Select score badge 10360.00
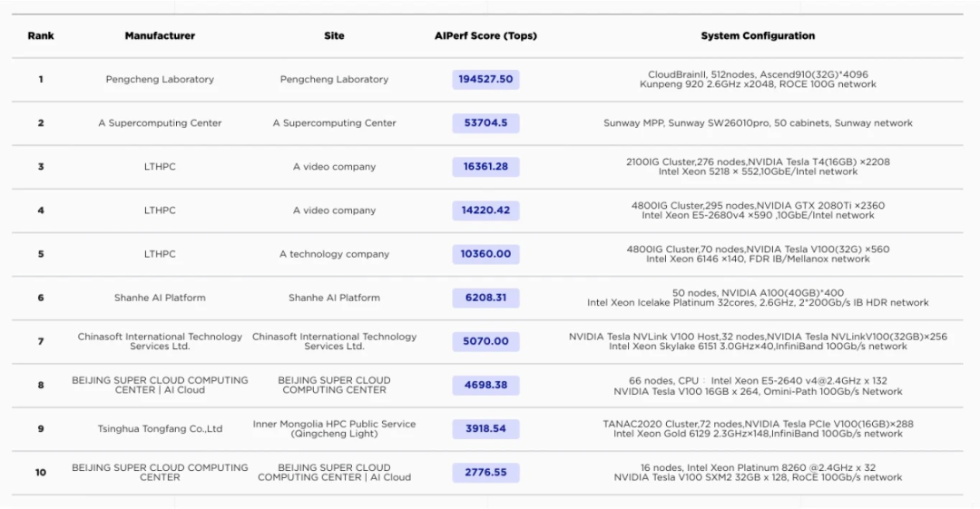The image size is (980, 509). (485, 254)
